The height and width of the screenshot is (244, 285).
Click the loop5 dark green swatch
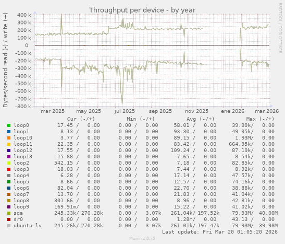(9, 182)
